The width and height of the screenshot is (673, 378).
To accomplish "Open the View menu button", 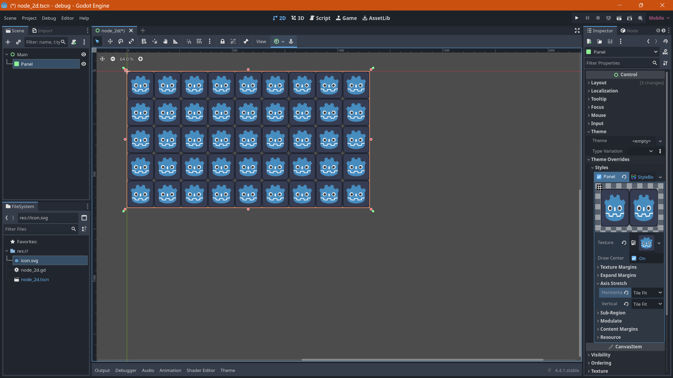I will [261, 42].
